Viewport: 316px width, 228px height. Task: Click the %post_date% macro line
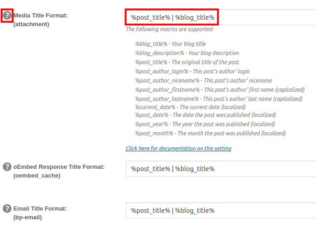coord(205,115)
